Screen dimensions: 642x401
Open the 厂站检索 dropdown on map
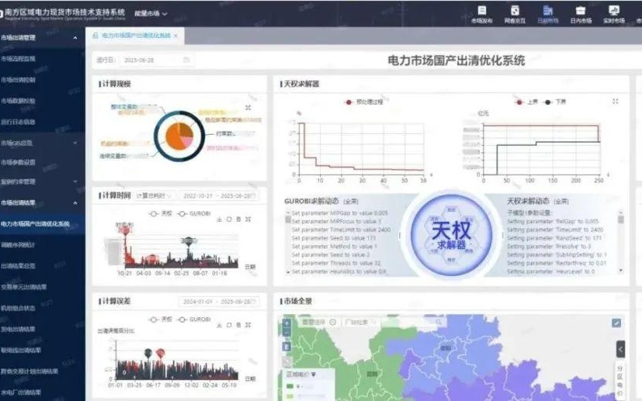point(360,322)
